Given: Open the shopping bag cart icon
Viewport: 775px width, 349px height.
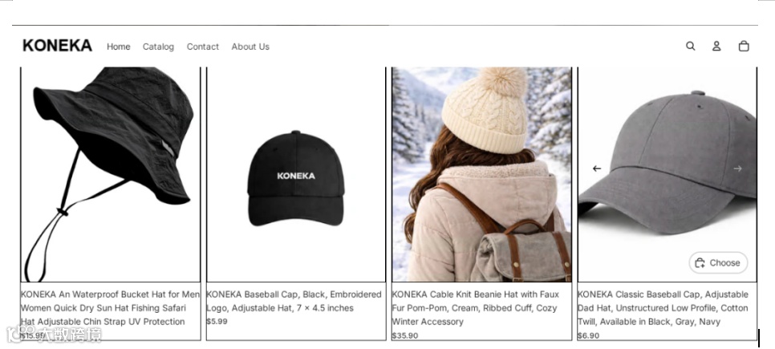Looking at the screenshot, I should coord(744,46).
